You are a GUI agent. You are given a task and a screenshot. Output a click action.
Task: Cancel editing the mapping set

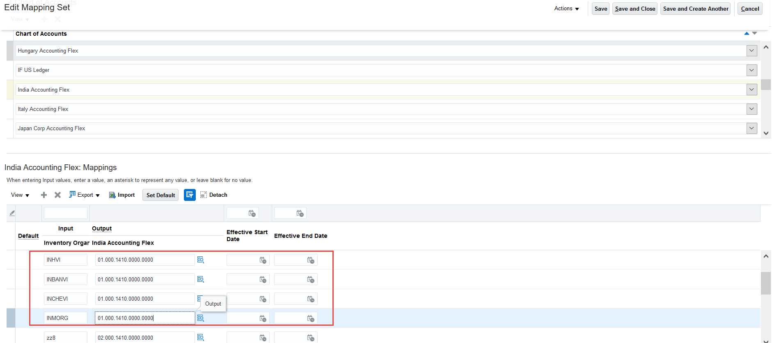pos(750,9)
